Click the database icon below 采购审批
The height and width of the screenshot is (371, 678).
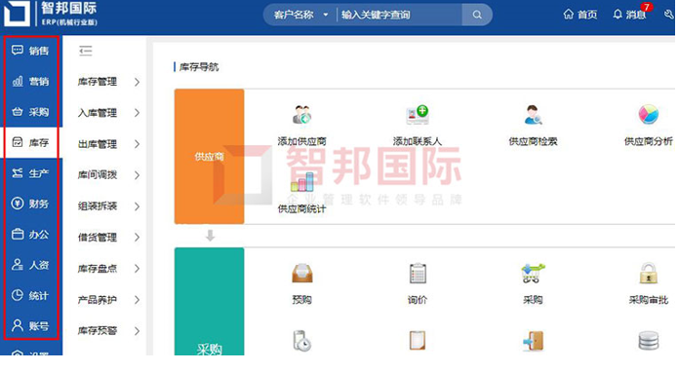(x=648, y=341)
